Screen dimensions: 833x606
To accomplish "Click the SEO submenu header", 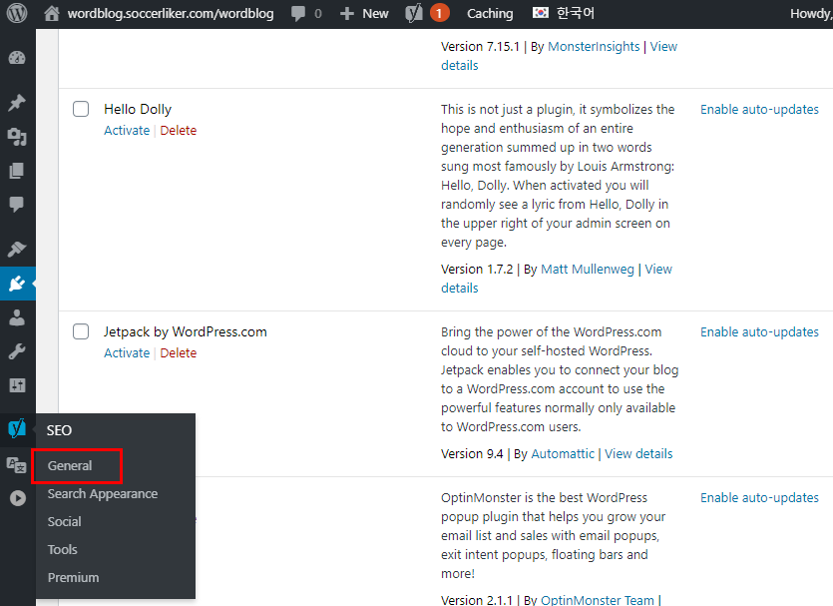I will (59, 430).
